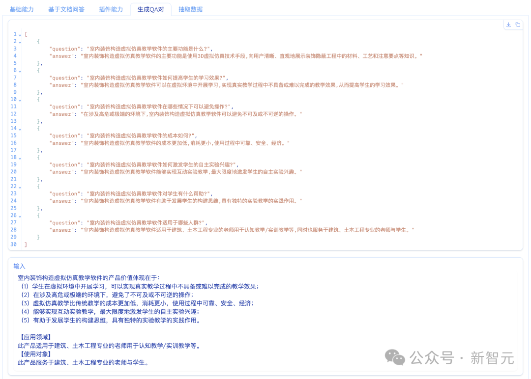Click the 生成QA对 tab

tap(150, 9)
